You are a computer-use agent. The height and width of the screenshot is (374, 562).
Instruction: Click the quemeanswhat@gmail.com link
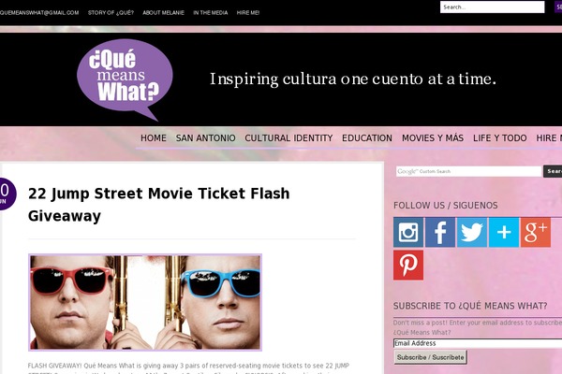pos(39,12)
